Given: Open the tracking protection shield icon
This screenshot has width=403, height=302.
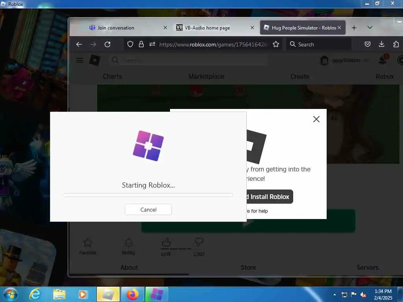Looking at the screenshot, I should pyautogui.click(x=130, y=44).
